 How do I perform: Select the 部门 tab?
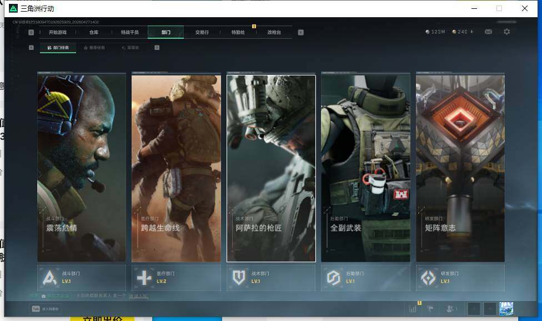pyautogui.click(x=166, y=33)
